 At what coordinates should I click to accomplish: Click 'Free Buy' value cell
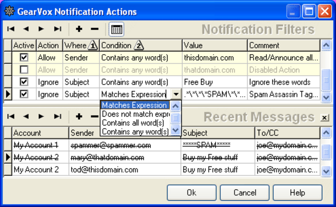point(215,82)
